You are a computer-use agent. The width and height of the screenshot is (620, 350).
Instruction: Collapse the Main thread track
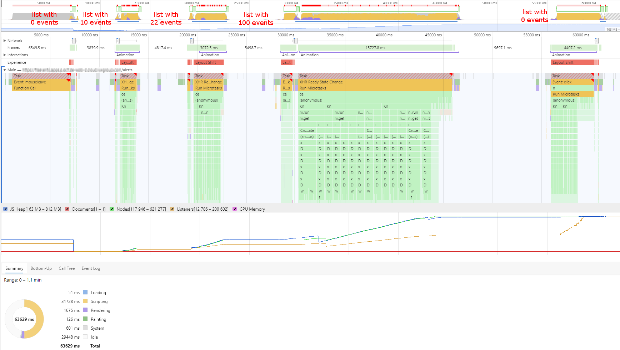[x=4, y=70]
